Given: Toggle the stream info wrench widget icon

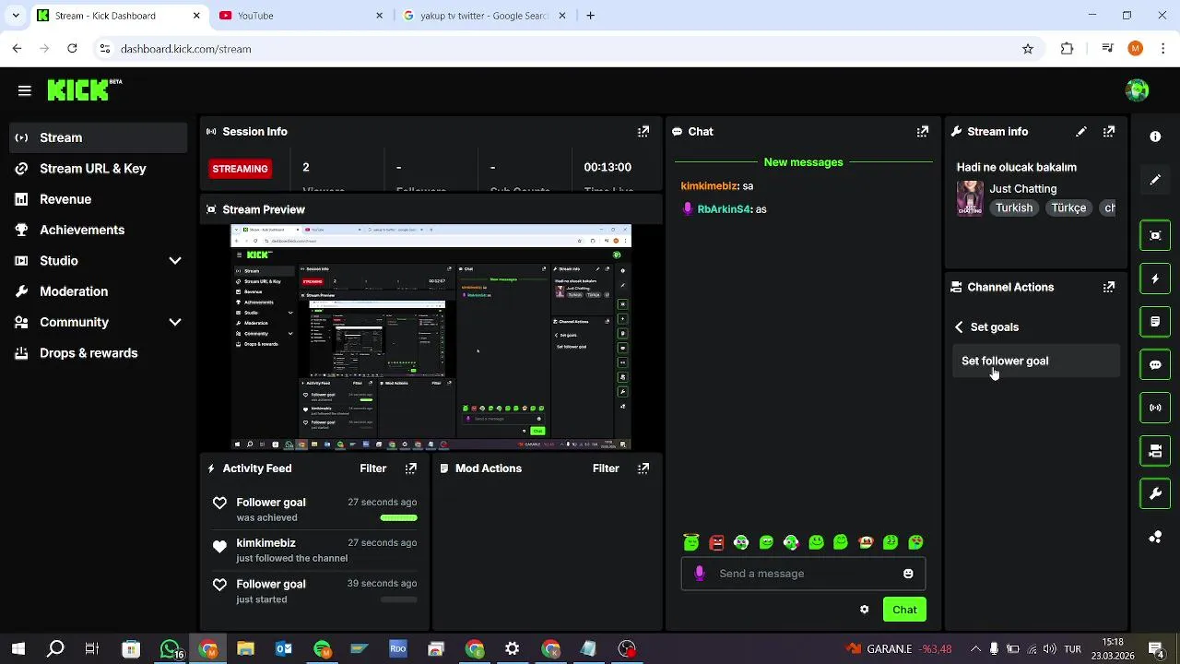Looking at the screenshot, I should [1155, 494].
